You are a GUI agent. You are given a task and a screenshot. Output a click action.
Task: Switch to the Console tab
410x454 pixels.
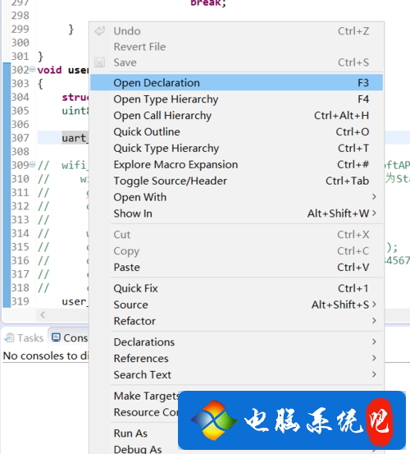pos(70,337)
